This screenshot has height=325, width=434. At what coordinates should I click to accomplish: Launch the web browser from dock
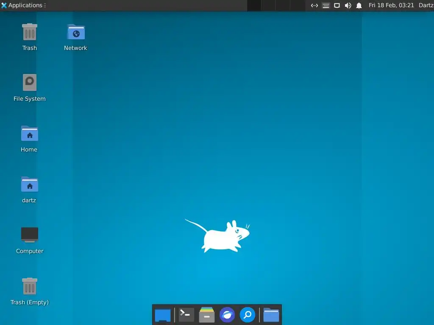point(227,315)
